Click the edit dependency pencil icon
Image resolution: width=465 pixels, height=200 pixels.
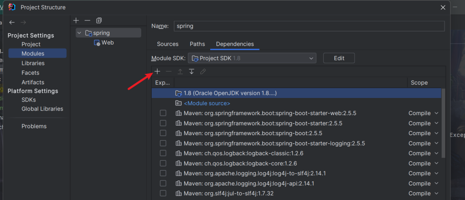pos(203,72)
